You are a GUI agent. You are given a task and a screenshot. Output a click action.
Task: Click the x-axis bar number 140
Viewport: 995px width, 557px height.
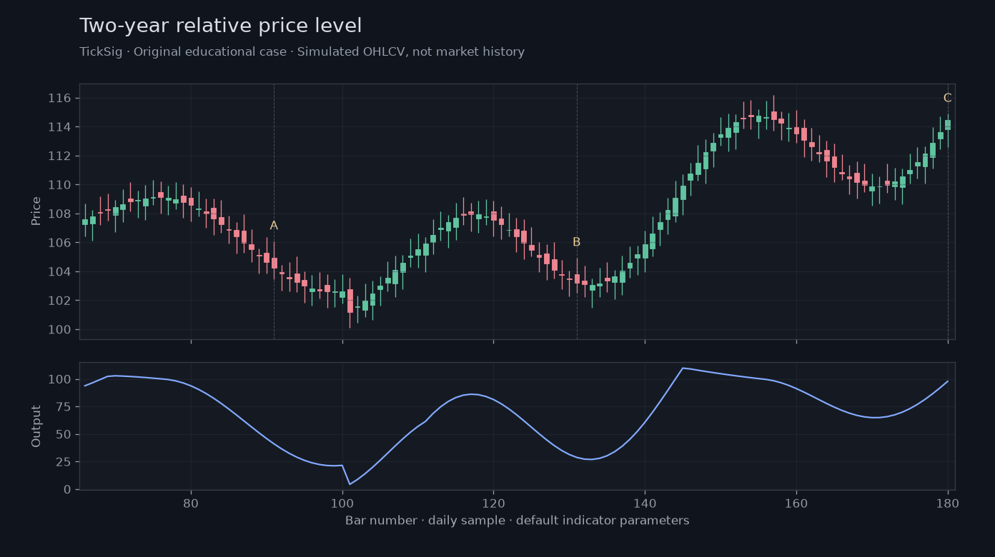click(645, 503)
